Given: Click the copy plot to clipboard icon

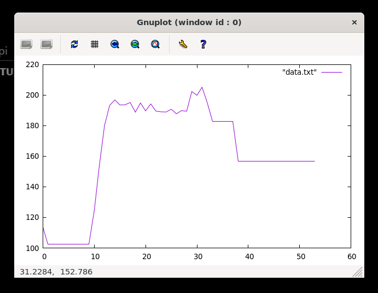Looking at the screenshot, I should [26, 44].
